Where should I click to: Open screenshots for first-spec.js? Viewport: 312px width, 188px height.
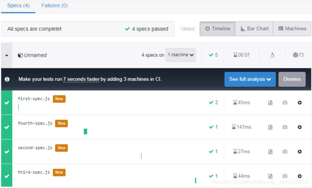click(x=285, y=103)
